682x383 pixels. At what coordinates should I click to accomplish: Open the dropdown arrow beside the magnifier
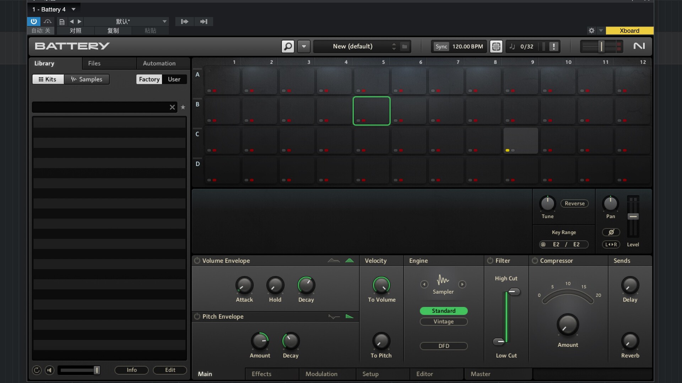coord(304,46)
